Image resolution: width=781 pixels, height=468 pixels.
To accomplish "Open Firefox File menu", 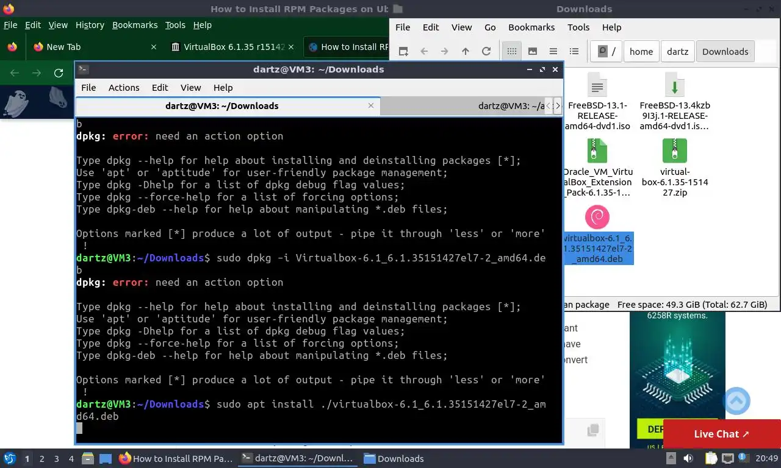I will pos(10,25).
